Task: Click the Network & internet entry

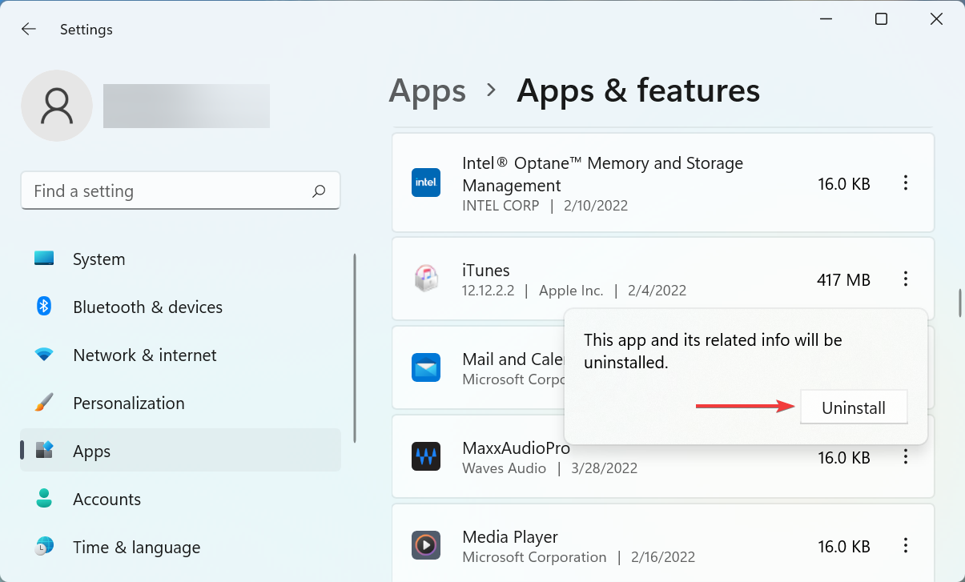Action: [144, 355]
